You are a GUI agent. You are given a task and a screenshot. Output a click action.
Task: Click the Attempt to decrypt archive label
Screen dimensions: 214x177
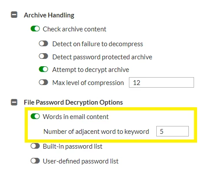pyautogui.click(x=91, y=70)
